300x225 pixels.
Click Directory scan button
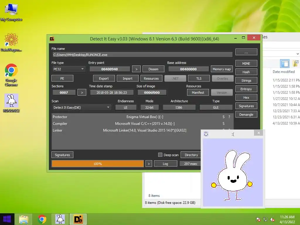(191, 155)
